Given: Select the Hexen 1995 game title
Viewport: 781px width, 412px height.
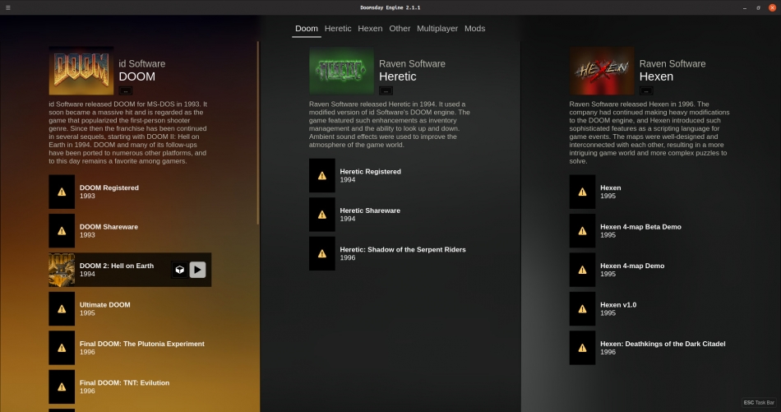Looking at the screenshot, I should [x=610, y=187].
